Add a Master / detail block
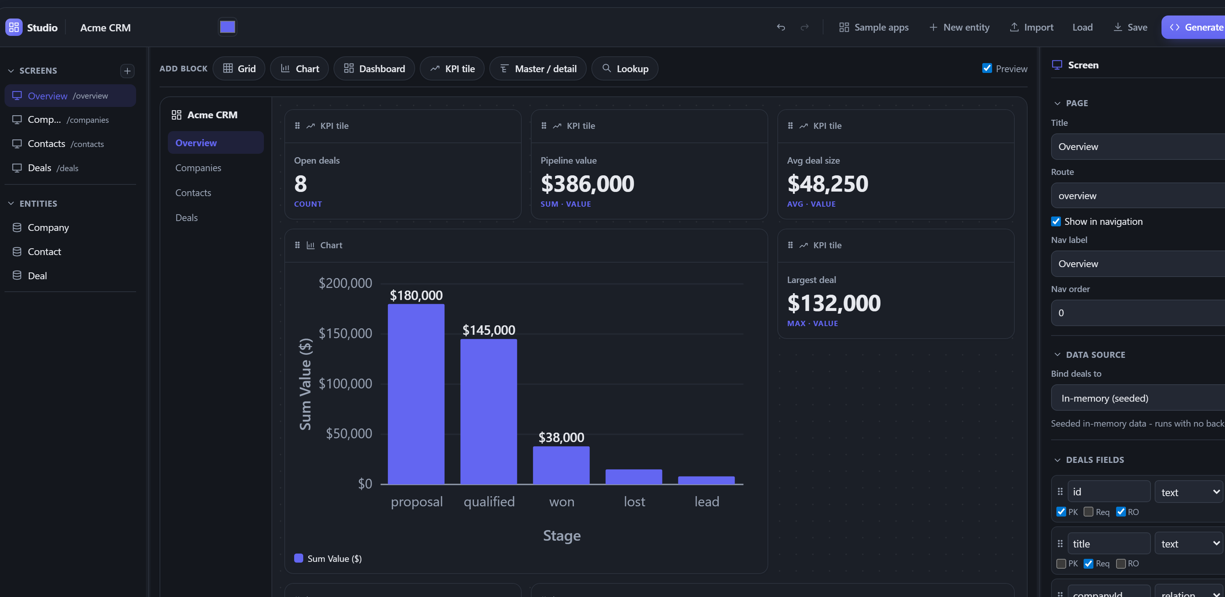Screen dimensions: 1225x597 [x=538, y=68]
